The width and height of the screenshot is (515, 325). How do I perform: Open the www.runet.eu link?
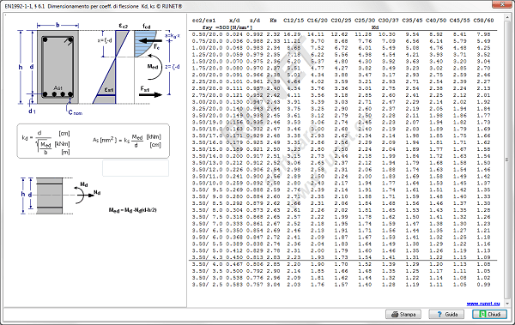[x=483, y=304]
